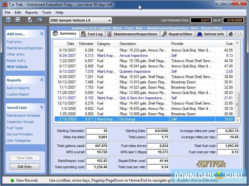The width and height of the screenshot is (249, 186).
Task: Click the edit entry pencil toolbar icon
Action: 30,20
